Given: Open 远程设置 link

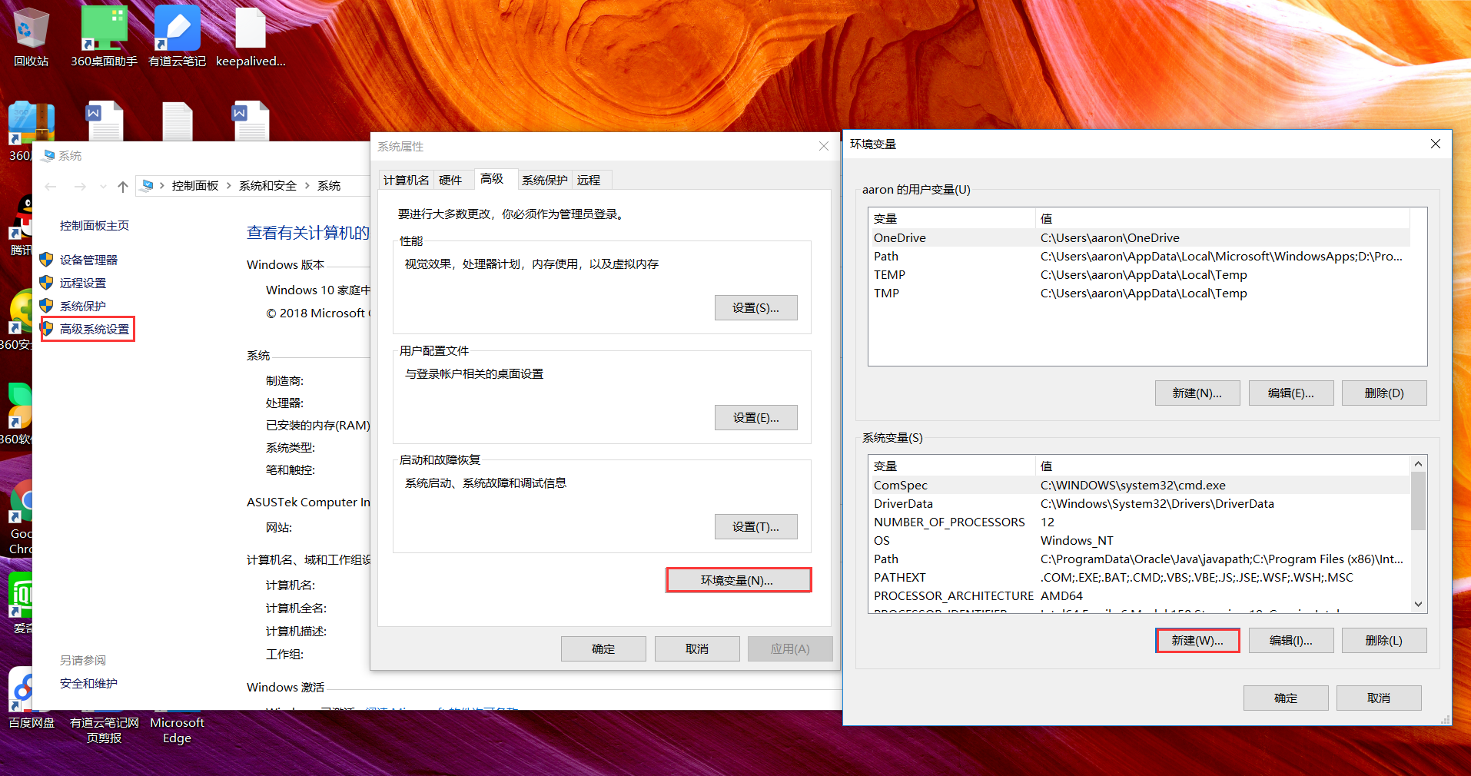Looking at the screenshot, I should 83,283.
